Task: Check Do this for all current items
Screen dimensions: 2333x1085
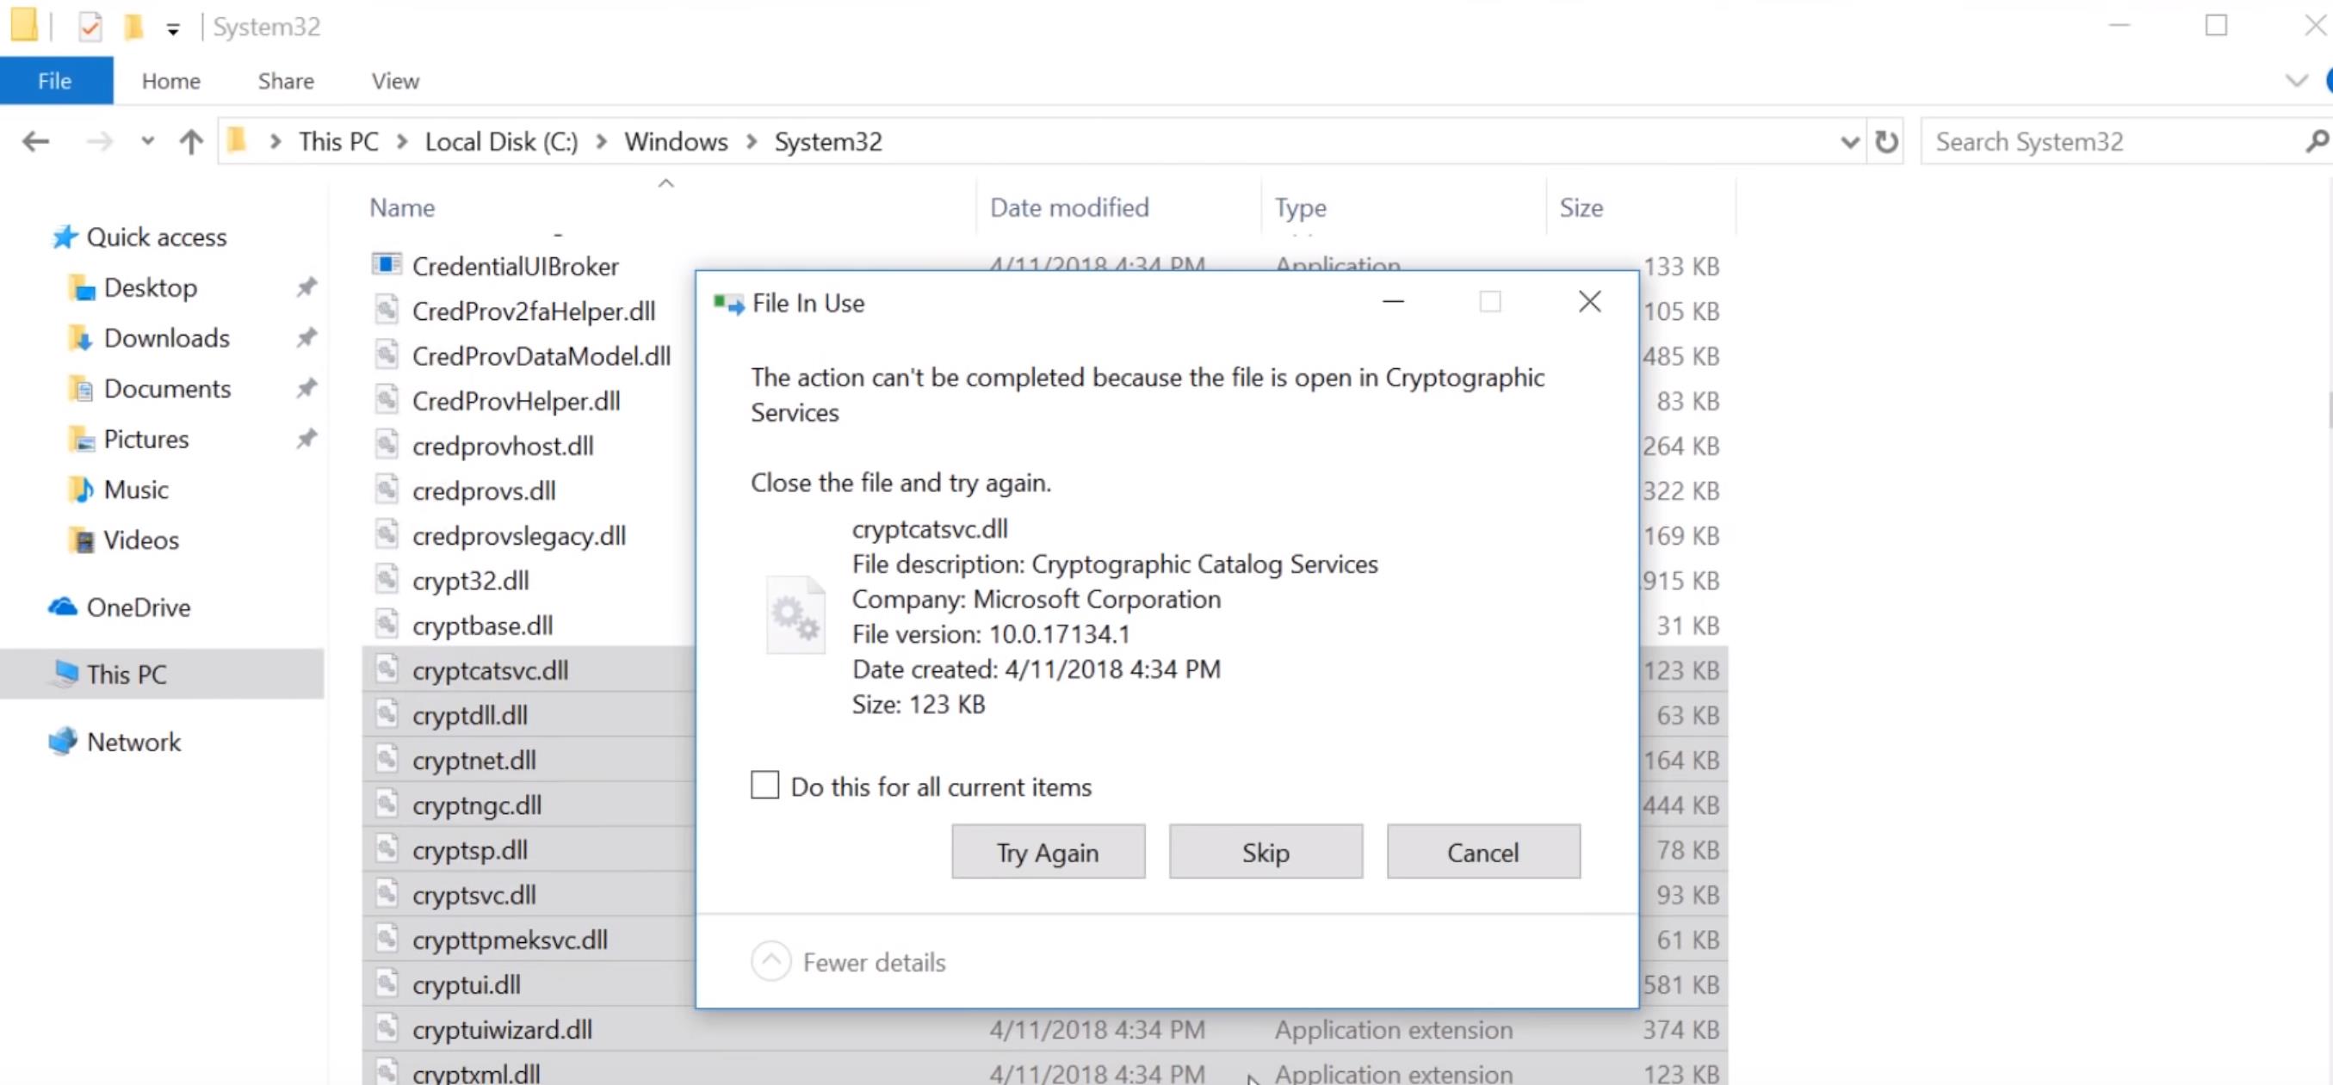Action: 764,786
